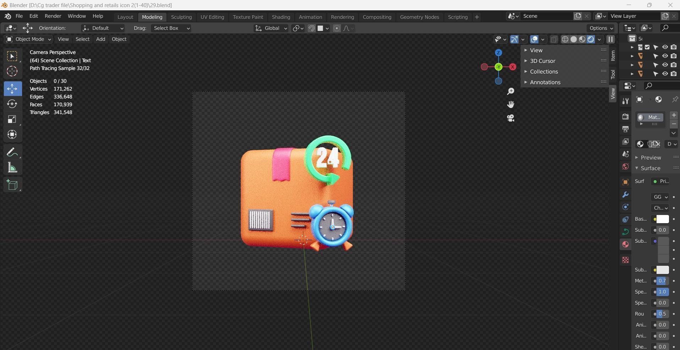The height and width of the screenshot is (350, 680).
Task: Select the Move tool in toolbar
Action: click(12, 88)
